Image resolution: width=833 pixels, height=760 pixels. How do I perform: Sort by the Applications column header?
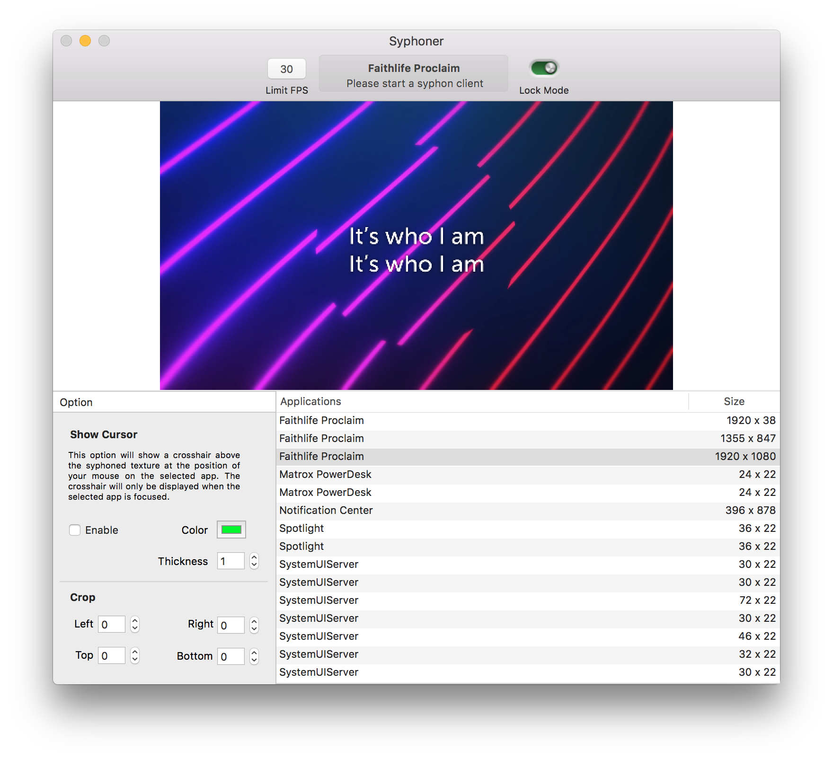pyautogui.click(x=482, y=402)
